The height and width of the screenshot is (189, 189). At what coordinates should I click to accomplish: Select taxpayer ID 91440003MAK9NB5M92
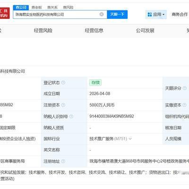[x=112, y=116]
